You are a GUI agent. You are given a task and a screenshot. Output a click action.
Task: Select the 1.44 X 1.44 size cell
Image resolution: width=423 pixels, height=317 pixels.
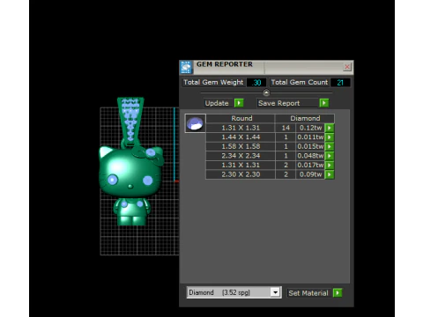point(241,137)
